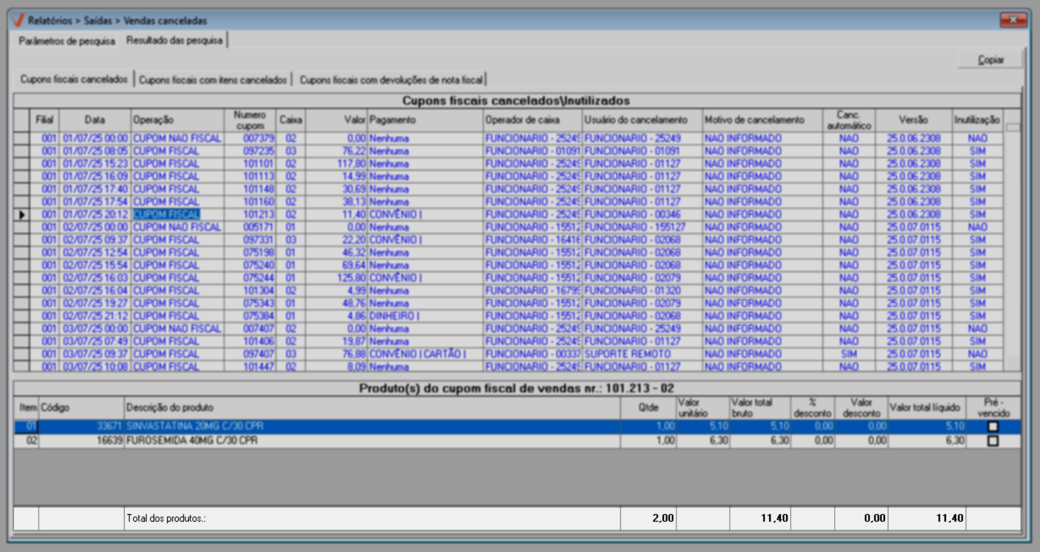
Task: Click the Motivo de cancelamento column header
Action: 762,120
